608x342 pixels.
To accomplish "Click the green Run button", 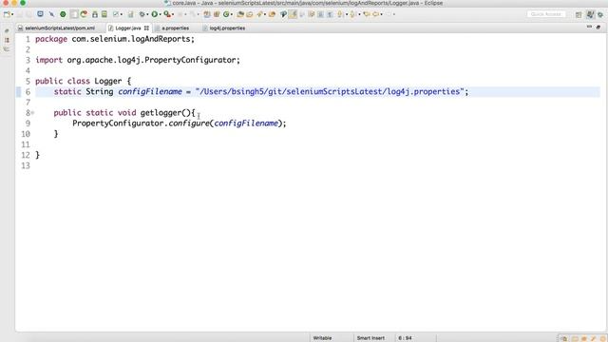I will [154, 14].
